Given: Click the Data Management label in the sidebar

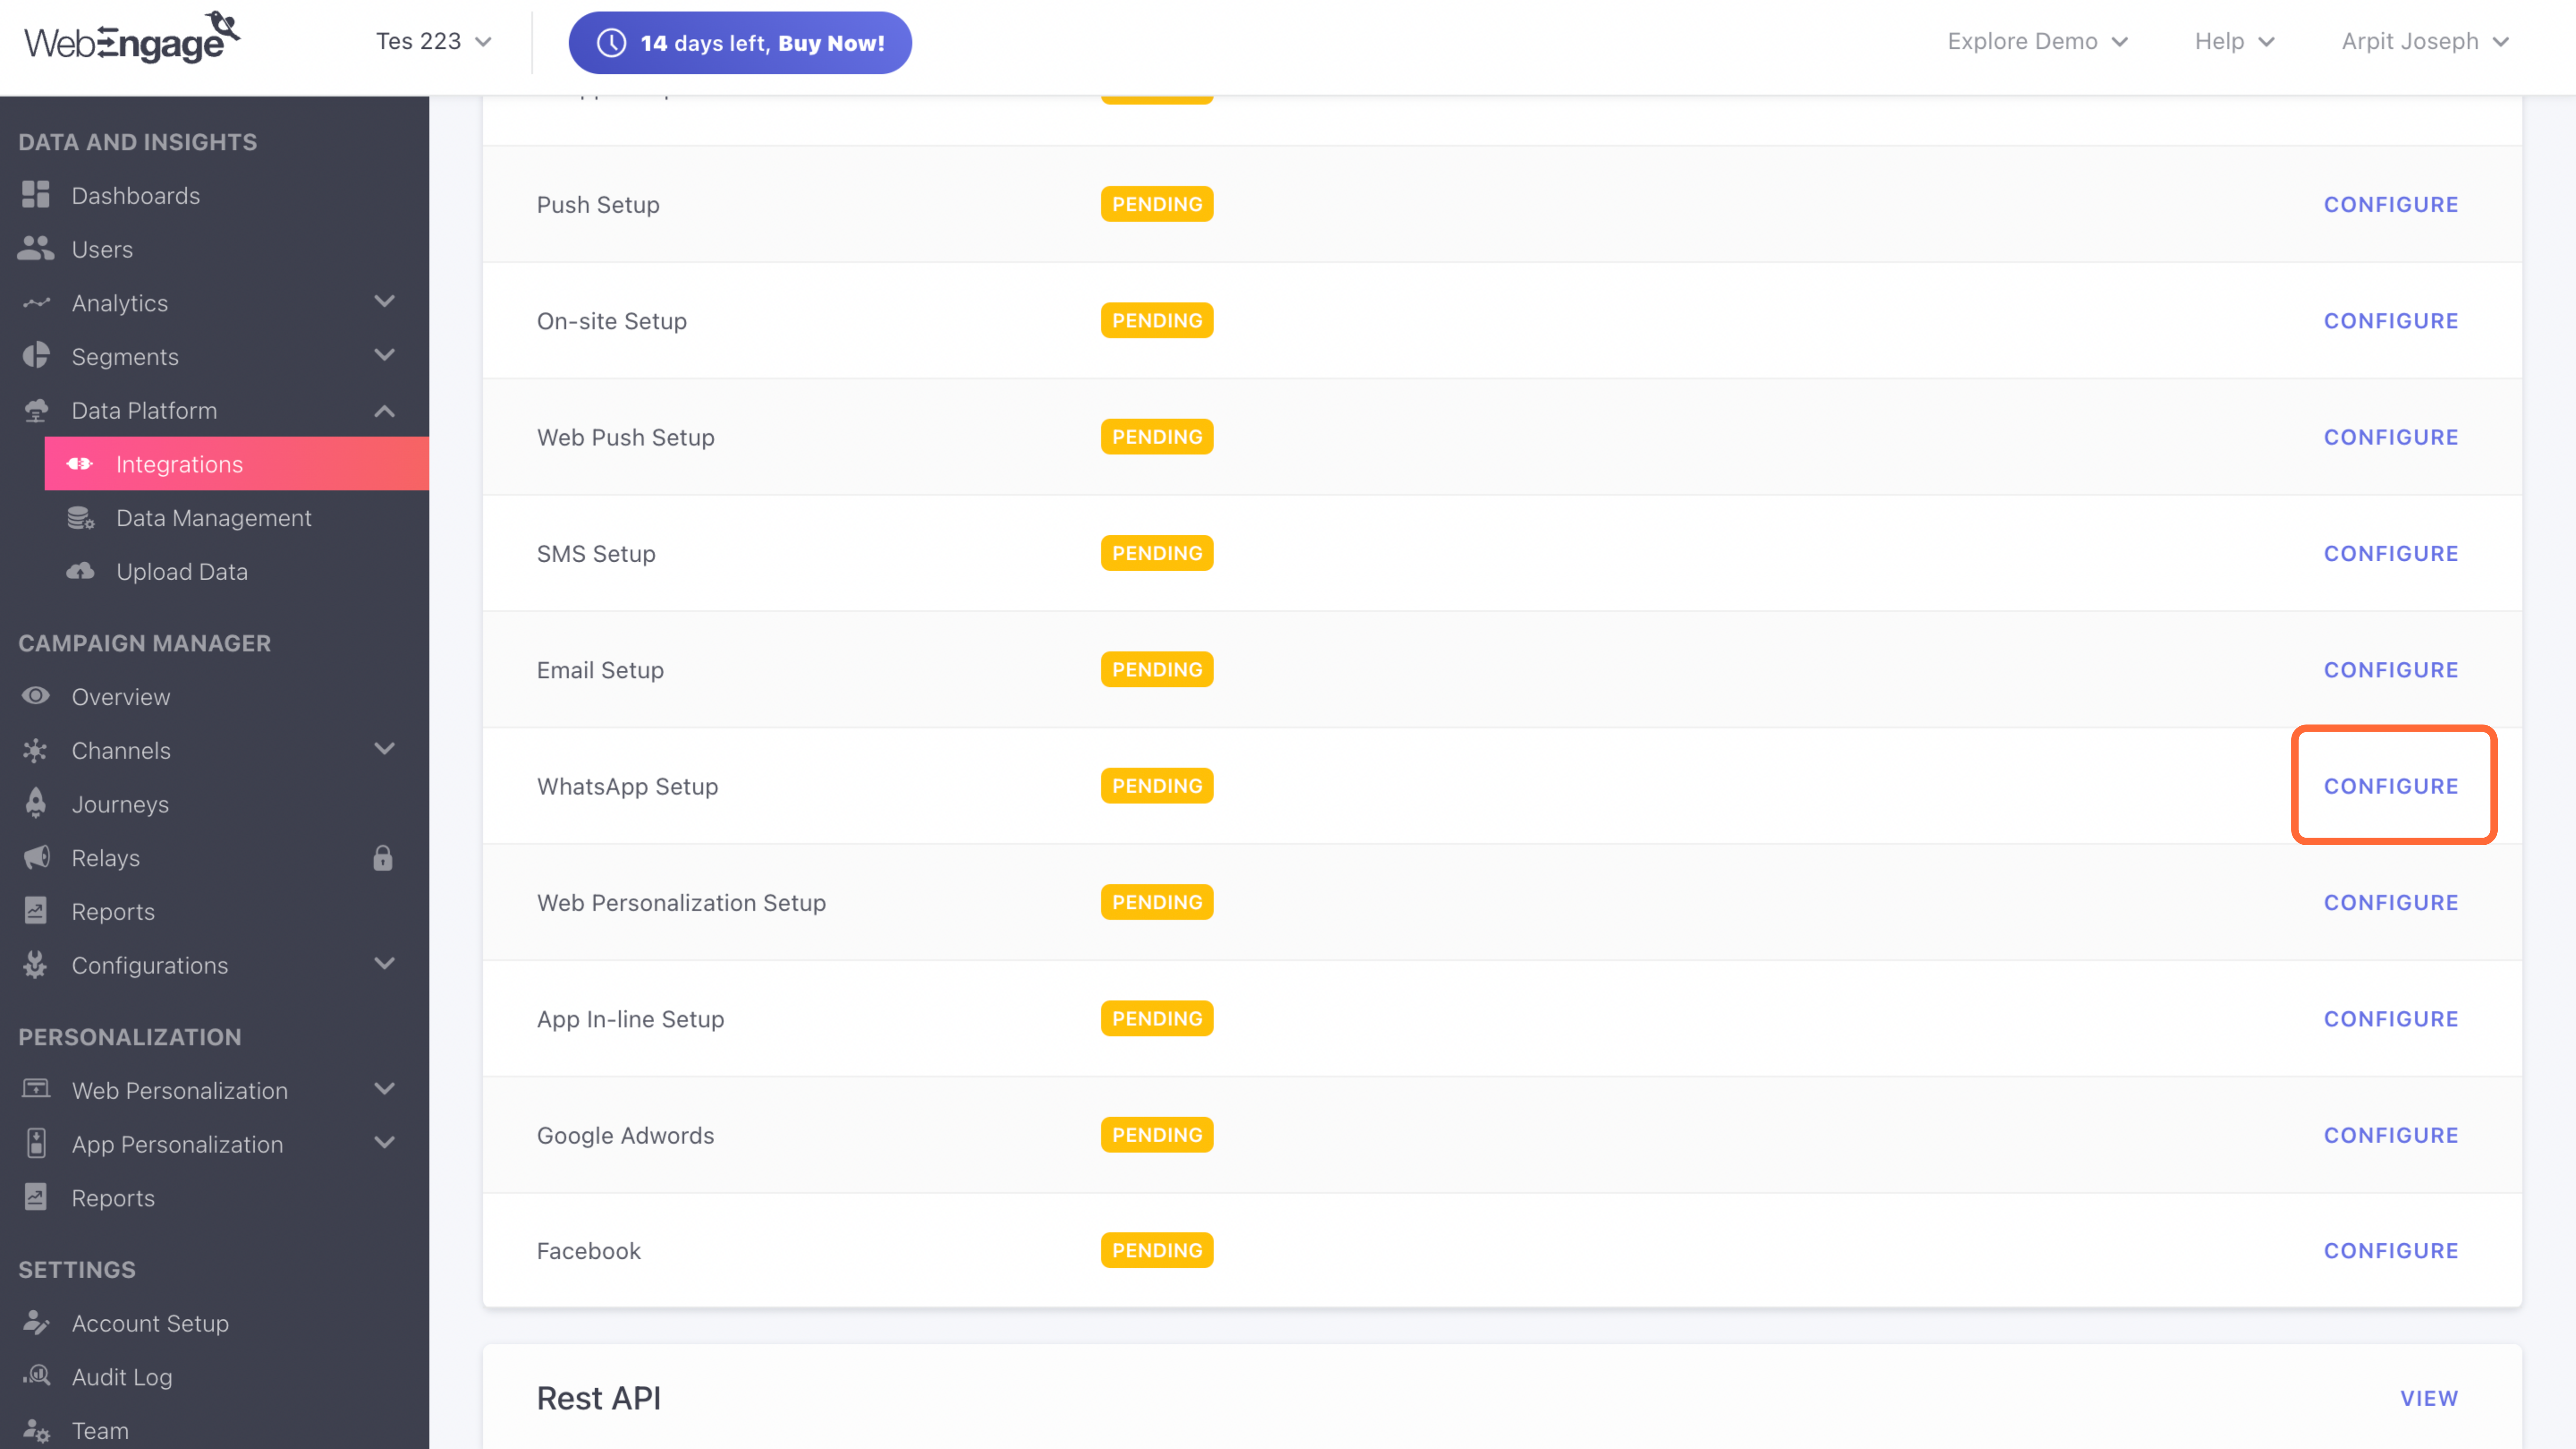Looking at the screenshot, I should (x=214, y=518).
